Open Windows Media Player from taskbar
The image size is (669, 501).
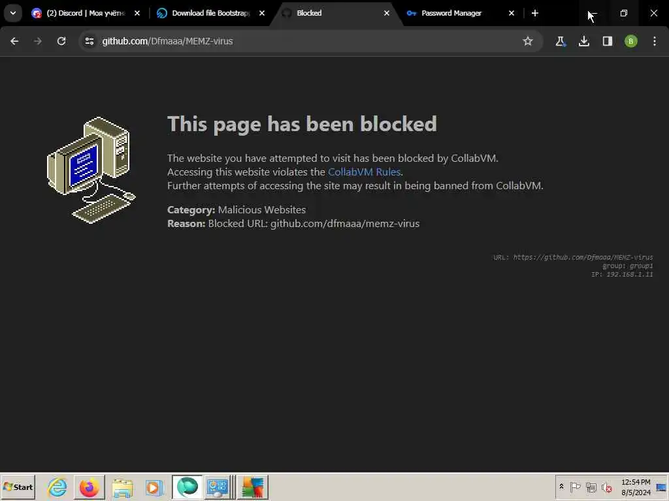point(154,487)
